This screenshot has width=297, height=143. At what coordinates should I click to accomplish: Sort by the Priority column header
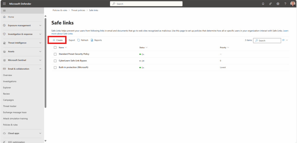pyautogui.click(x=224, y=48)
